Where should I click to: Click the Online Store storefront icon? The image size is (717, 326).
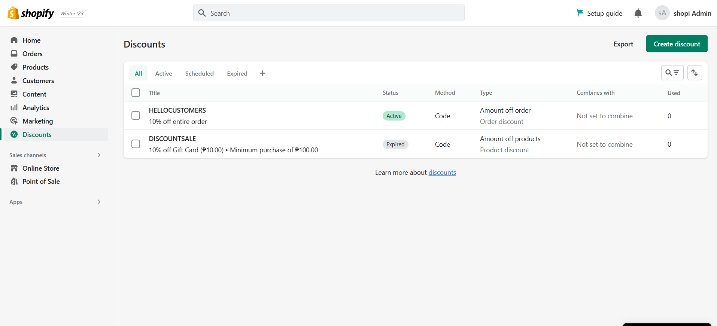[14, 168]
